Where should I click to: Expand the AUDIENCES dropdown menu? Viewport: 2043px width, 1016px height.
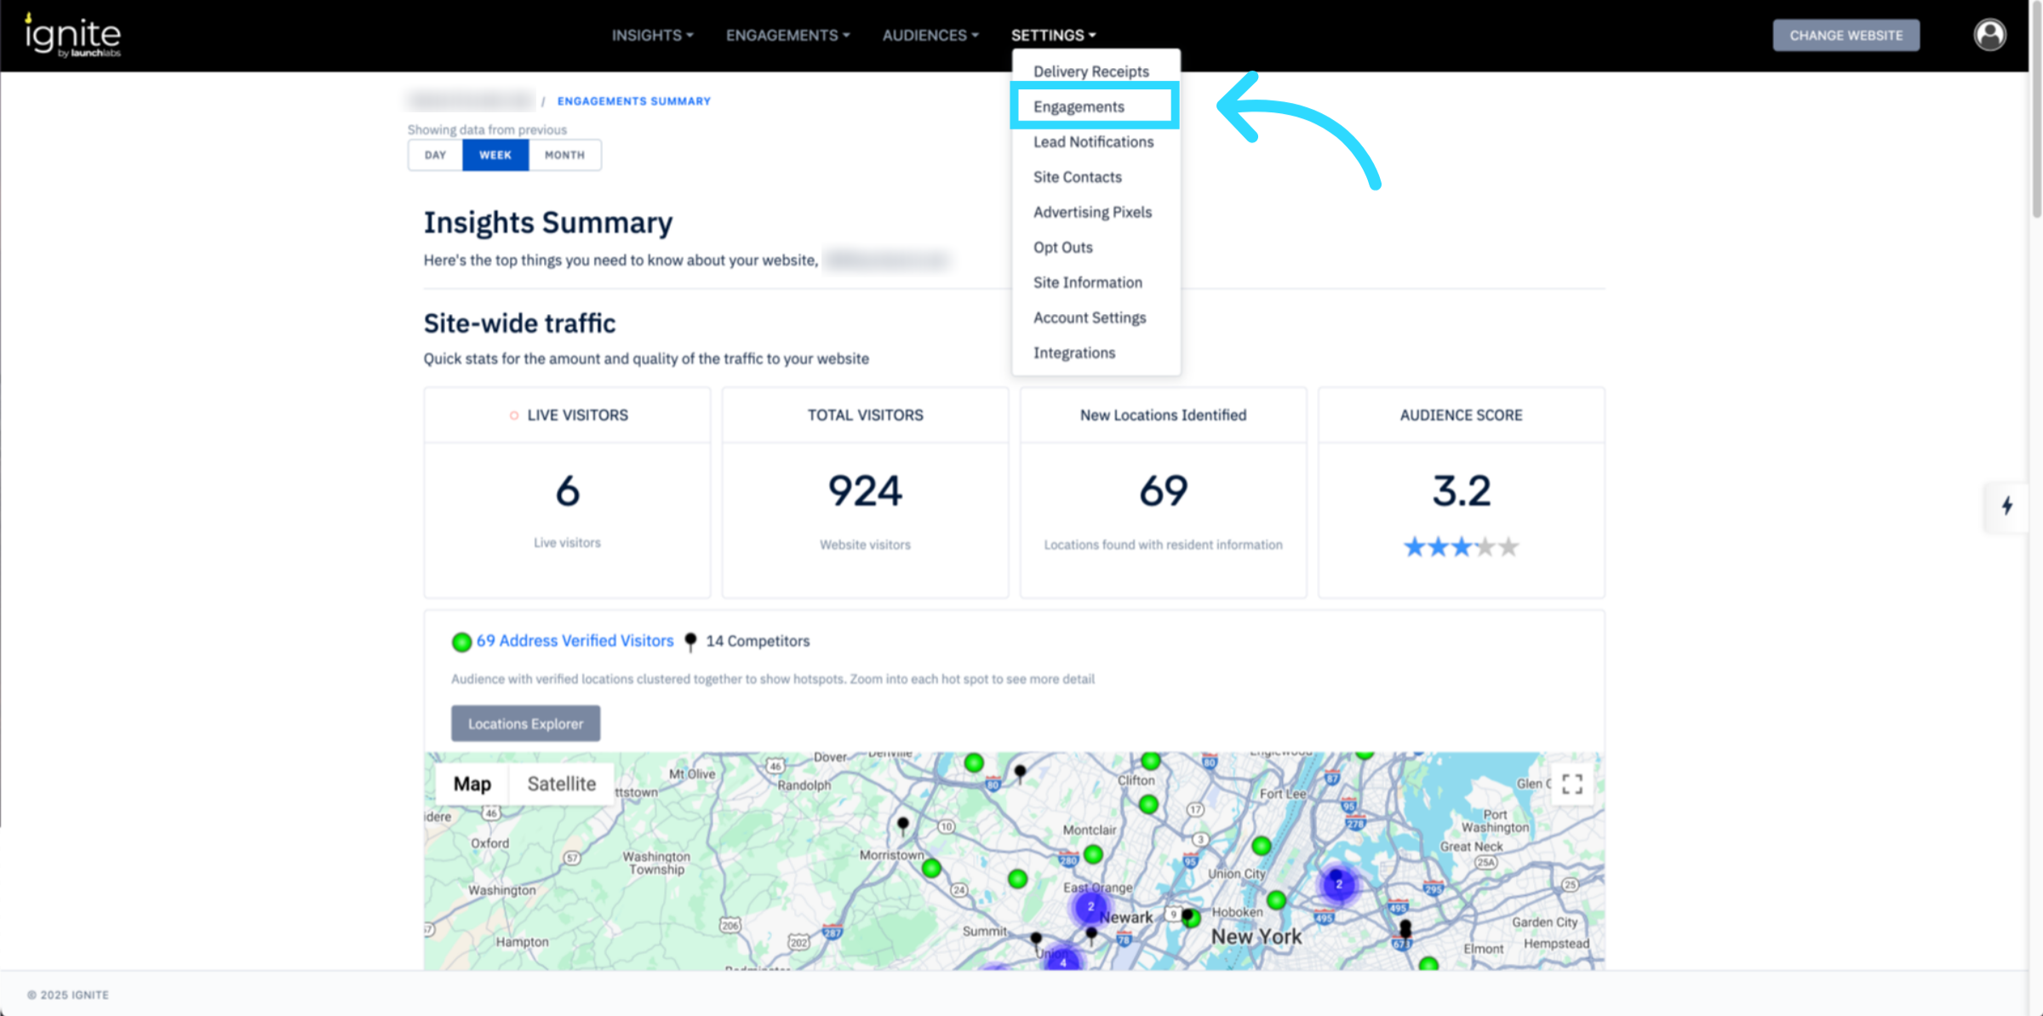(x=930, y=35)
